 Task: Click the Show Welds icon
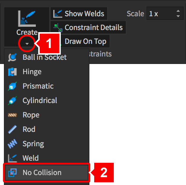[x=57, y=14]
